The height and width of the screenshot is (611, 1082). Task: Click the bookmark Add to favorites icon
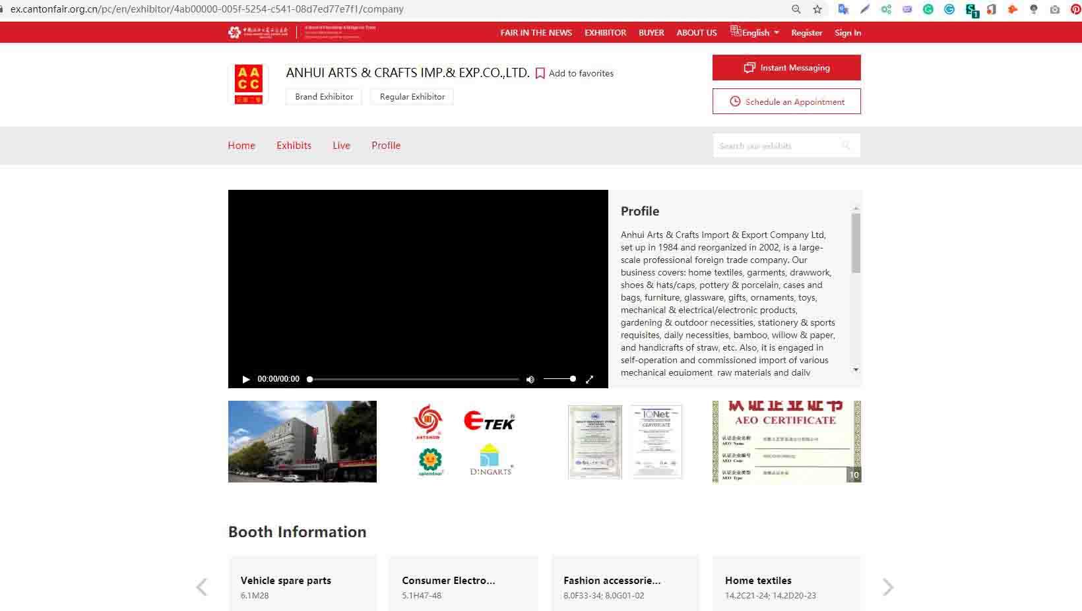tap(540, 73)
